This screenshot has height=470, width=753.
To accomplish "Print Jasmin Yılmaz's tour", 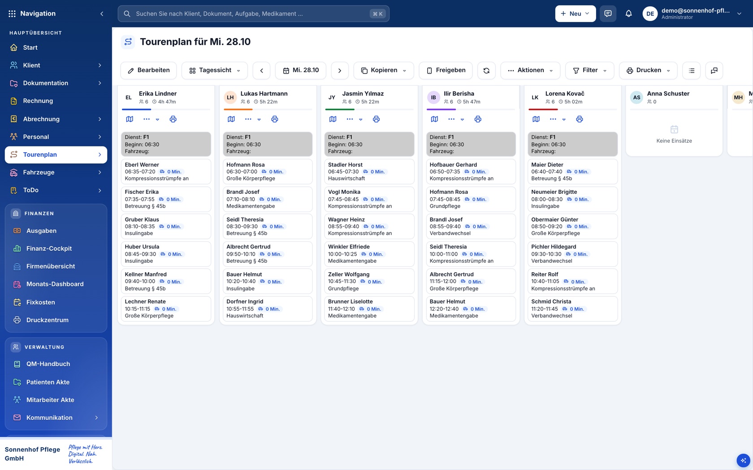I will click(376, 119).
